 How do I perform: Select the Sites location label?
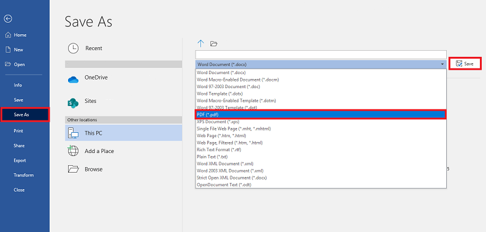[91, 101]
